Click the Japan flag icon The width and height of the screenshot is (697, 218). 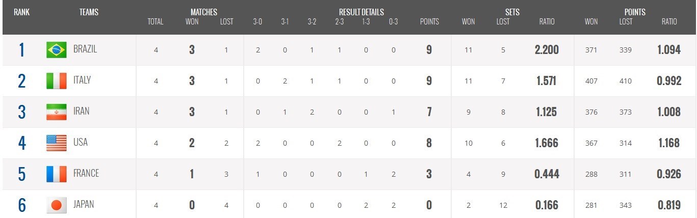(56, 205)
